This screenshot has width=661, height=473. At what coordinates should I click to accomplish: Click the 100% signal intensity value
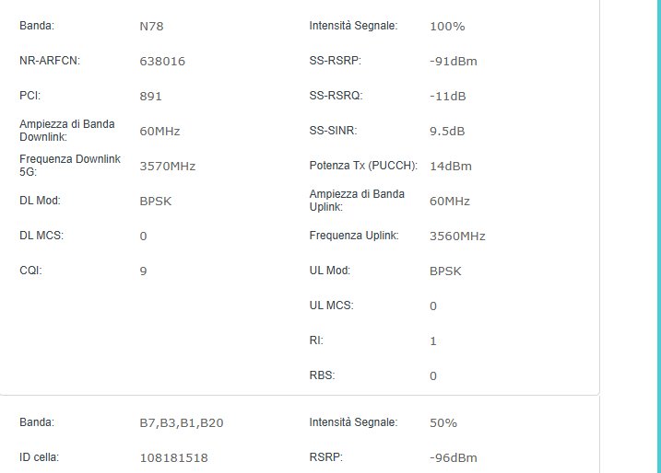coord(447,27)
